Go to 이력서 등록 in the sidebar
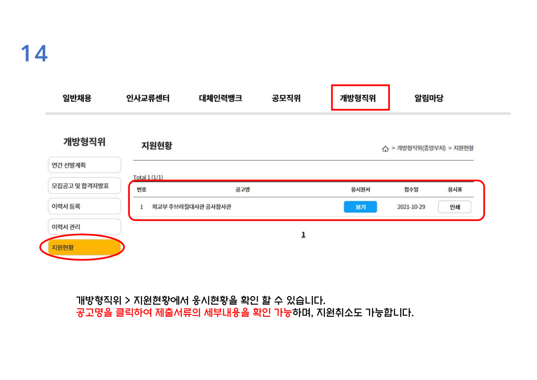This screenshot has width=537, height=380. click(84, 207)
